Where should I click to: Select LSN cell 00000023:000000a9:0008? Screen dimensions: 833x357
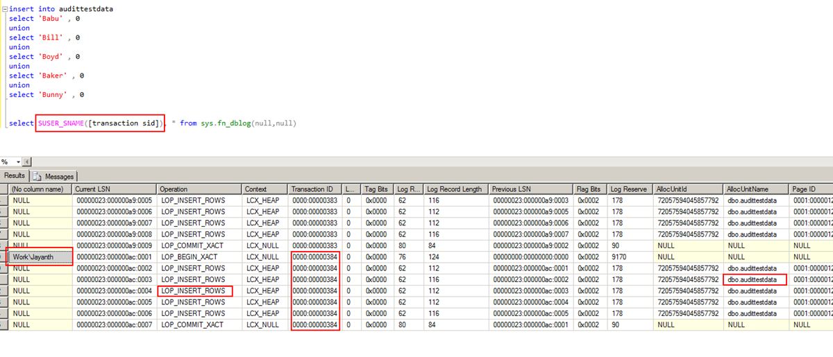click(115, 234)
